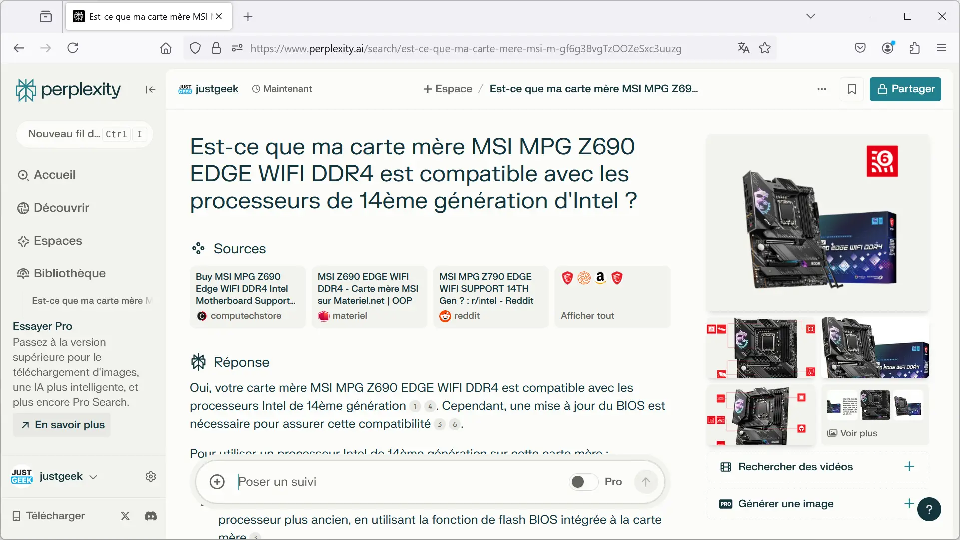The height and width of the screenshot is (540, 960).
Task: Submit follow-up with arrow button
Action: tap(646, 482)
